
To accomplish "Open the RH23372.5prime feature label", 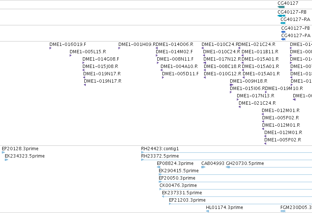I will 160,156.
